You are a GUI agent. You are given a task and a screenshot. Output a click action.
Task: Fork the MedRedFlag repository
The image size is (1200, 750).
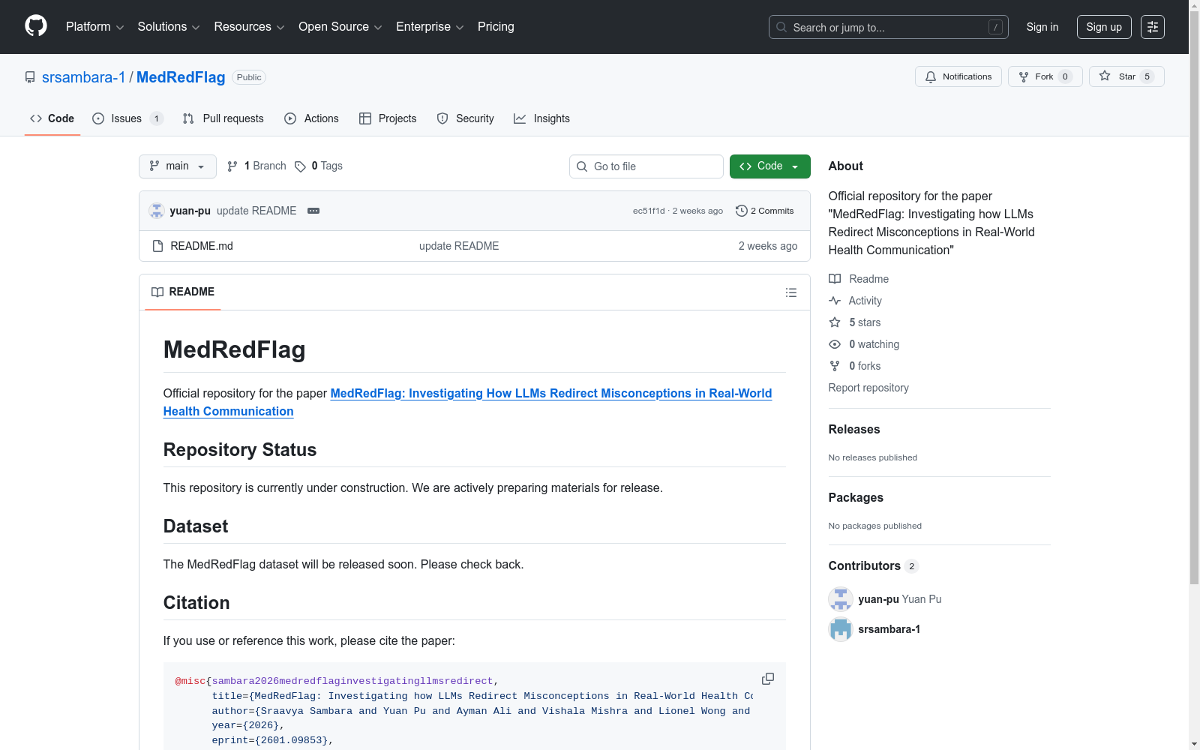click(1045, 76)
